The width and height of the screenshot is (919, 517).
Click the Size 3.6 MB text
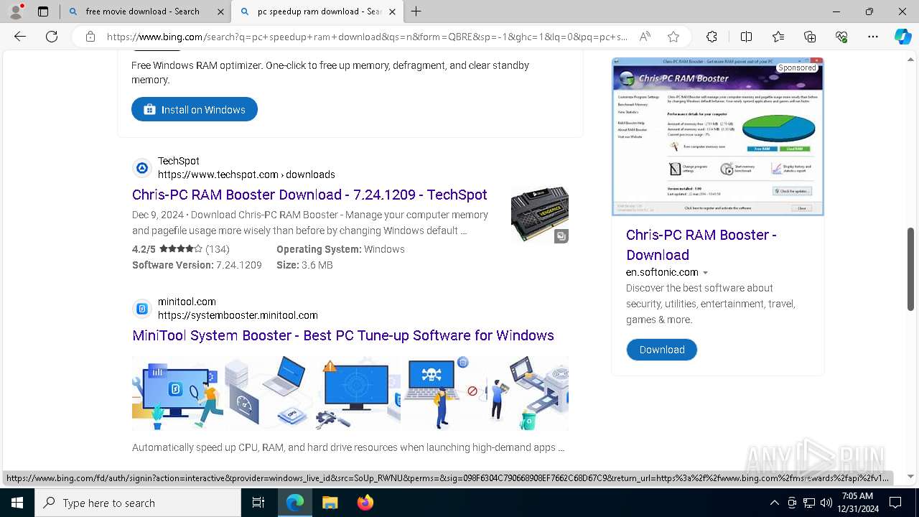(304, 265)
